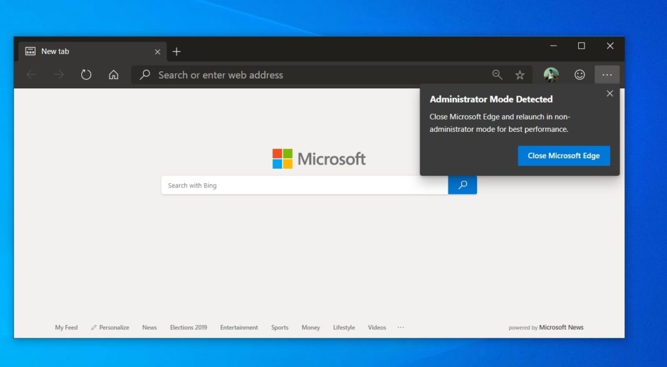Open the home page
667x367 pixels.
point(112,74)
